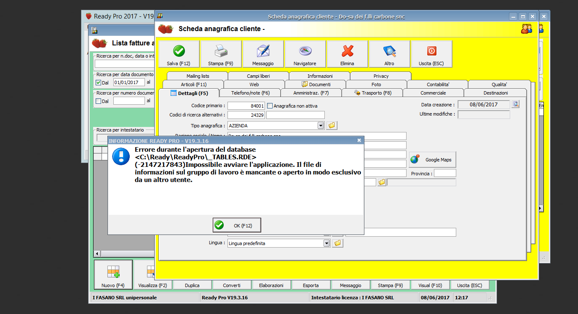
Task: Click the Codice primario input field
Action: [246, 106]
